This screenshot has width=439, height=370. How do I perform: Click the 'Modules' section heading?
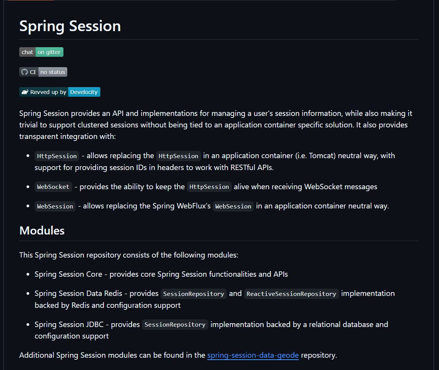(x=42, y=231)
